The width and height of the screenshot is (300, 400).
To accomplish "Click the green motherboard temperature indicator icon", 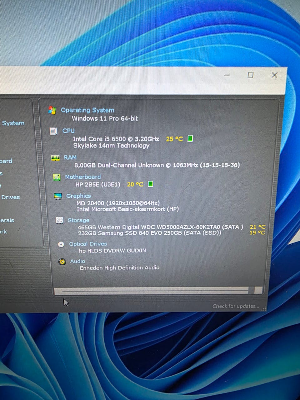I will click(x=150, y=184).
